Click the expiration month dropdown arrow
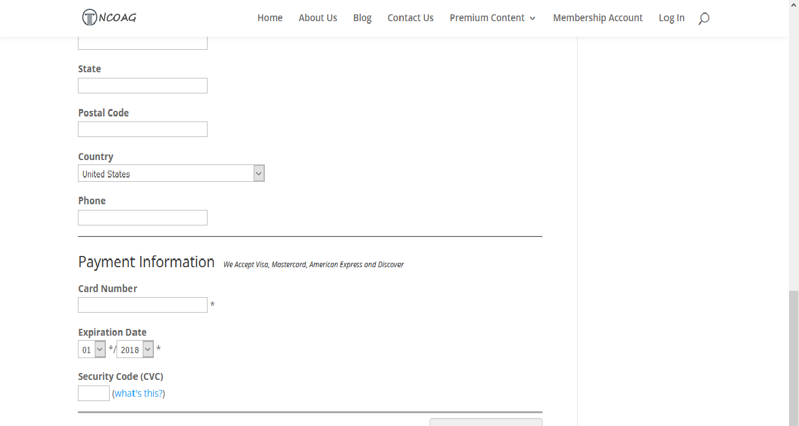This screenshot has height=426, width=799. tap(100, 349)
